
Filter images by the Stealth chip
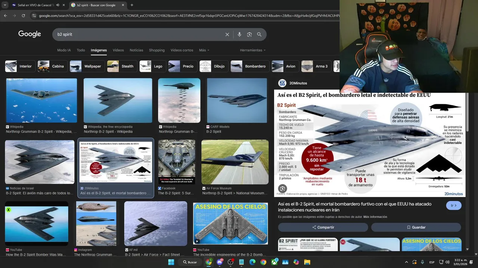(x=122, y=66)
